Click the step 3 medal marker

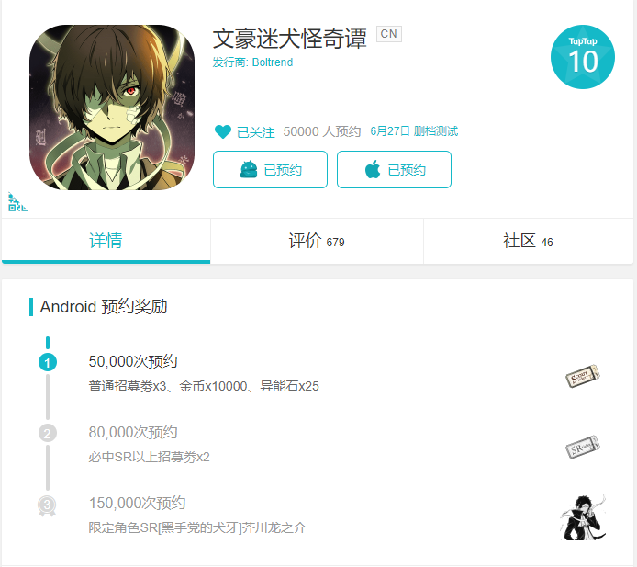click(x=47, y=505)
